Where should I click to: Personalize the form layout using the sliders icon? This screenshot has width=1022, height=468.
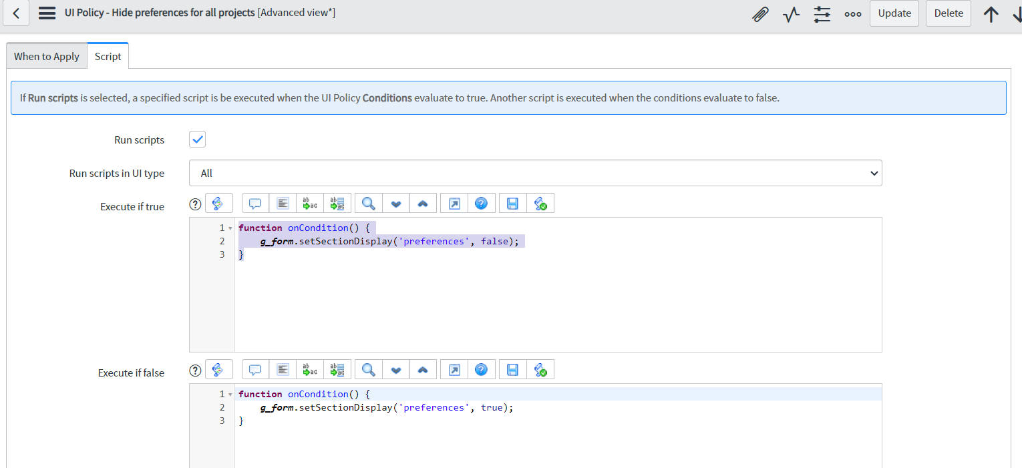[822, 13]
